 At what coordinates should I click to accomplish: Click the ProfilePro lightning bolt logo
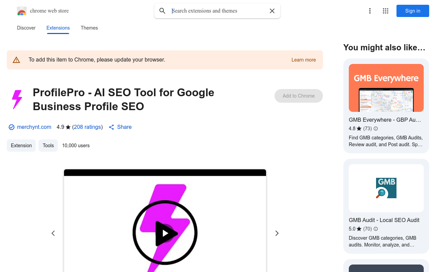[x=17, y=99]
